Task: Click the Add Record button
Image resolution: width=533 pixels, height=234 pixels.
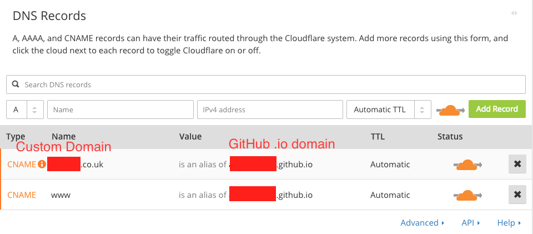Action: click(497, 109)
